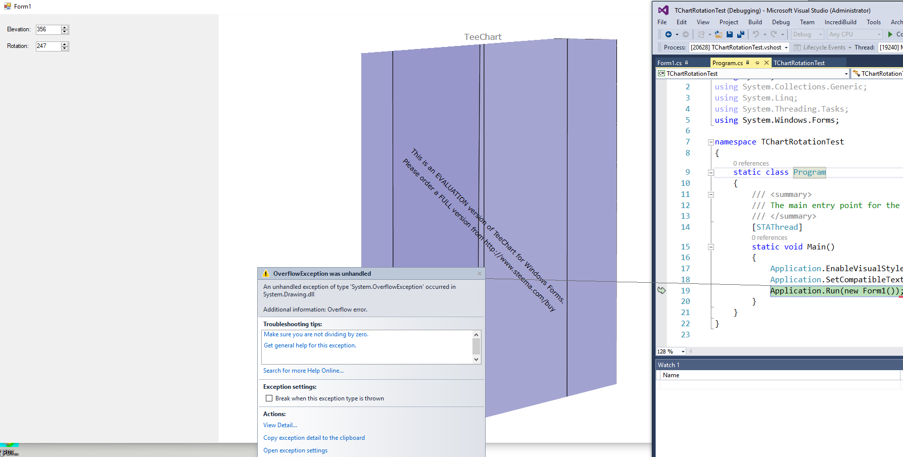Viewport: 903px width, 457px height.
Task: Enable 'Break when this exception type is thrown'
Action: 269,398
